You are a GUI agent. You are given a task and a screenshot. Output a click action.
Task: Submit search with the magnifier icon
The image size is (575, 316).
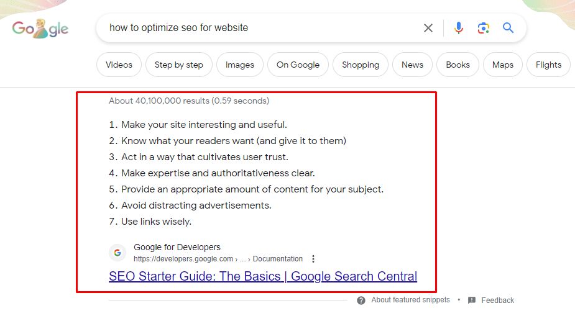[x=508, y=28]
